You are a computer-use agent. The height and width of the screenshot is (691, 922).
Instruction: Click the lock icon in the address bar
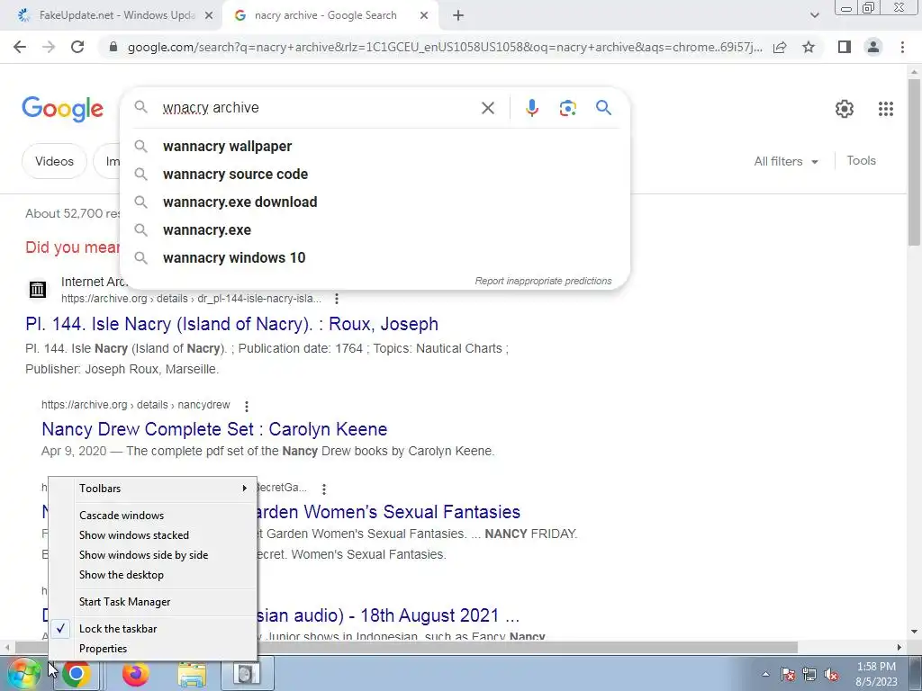coord(113,47)
